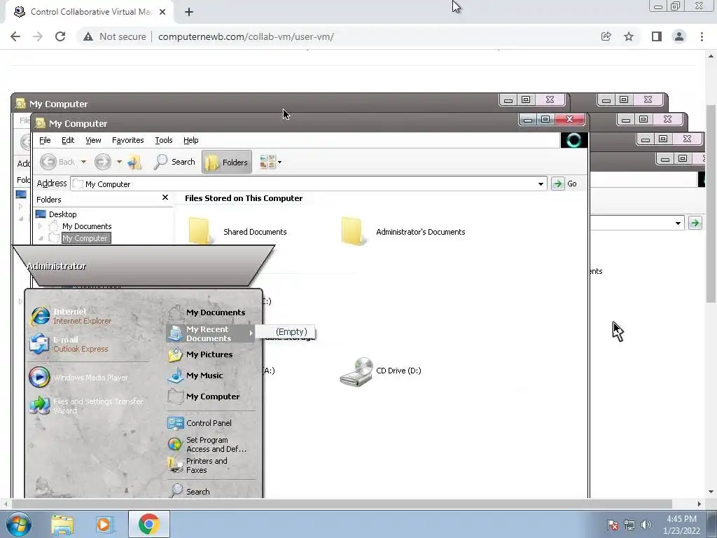
Task: Click the Go button
Action: [565, 184]
